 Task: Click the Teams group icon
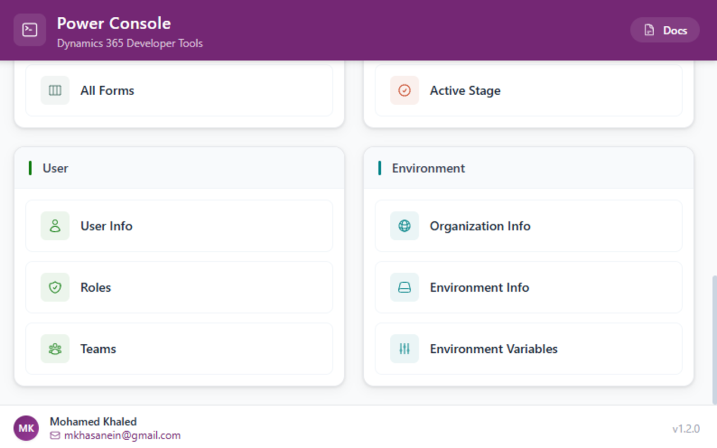[x=55, y=349]
